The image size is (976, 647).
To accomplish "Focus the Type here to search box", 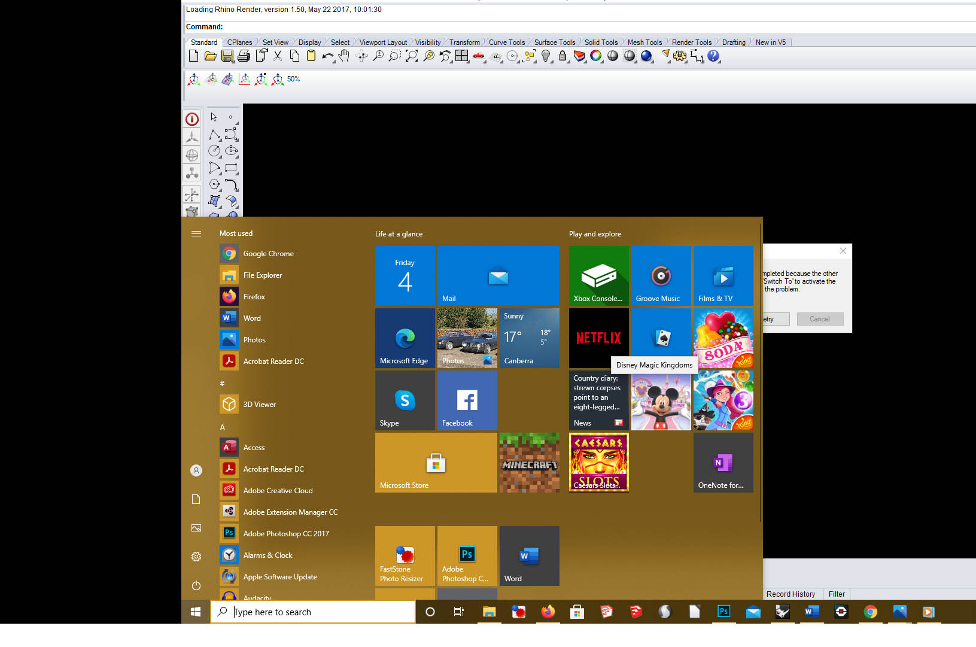I will pos(313,612).
